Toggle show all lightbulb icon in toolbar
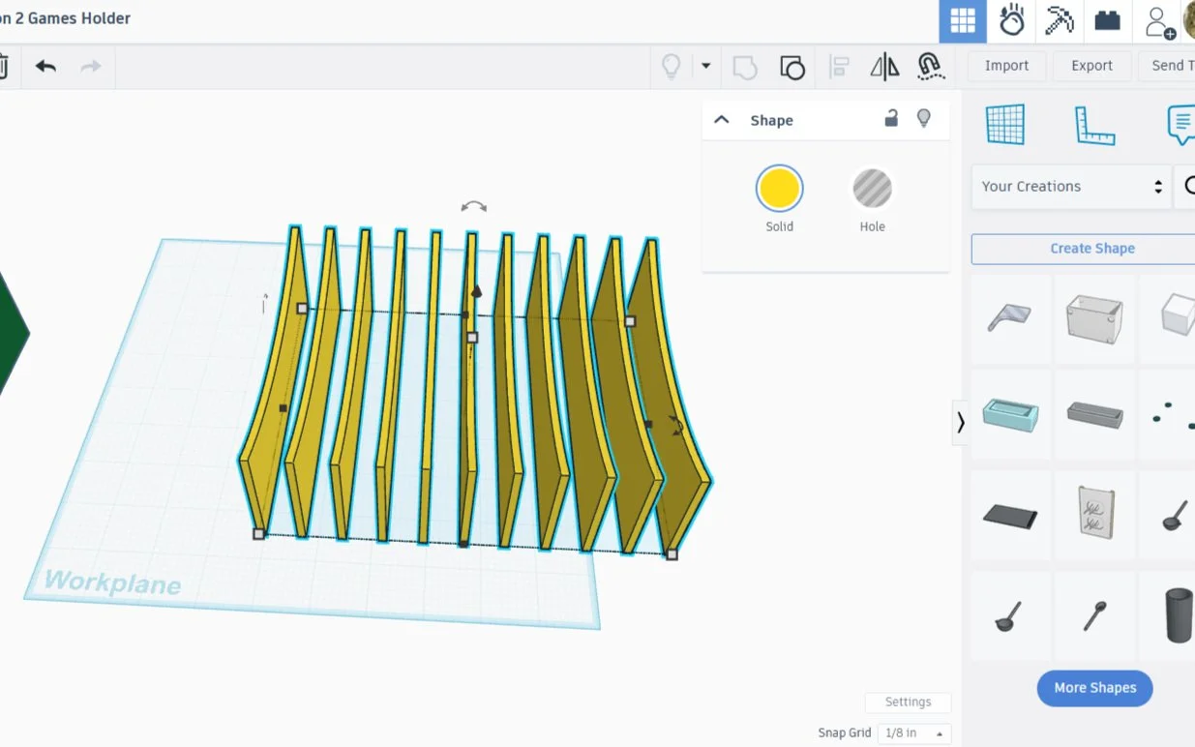The height and width of the screenshot is (747, 1195). point(671,66)
